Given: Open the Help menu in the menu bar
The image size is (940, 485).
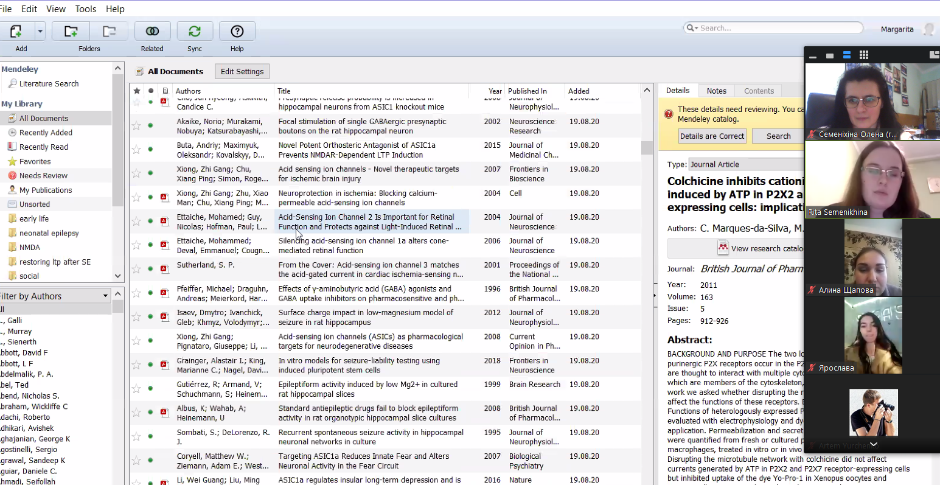Looking at the screenshot, I should pyautogui.click(x=115, y=9).
